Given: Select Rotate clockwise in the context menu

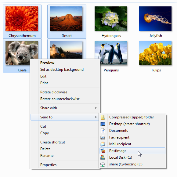Looking at the screenshot, I should tap(54, 92).
